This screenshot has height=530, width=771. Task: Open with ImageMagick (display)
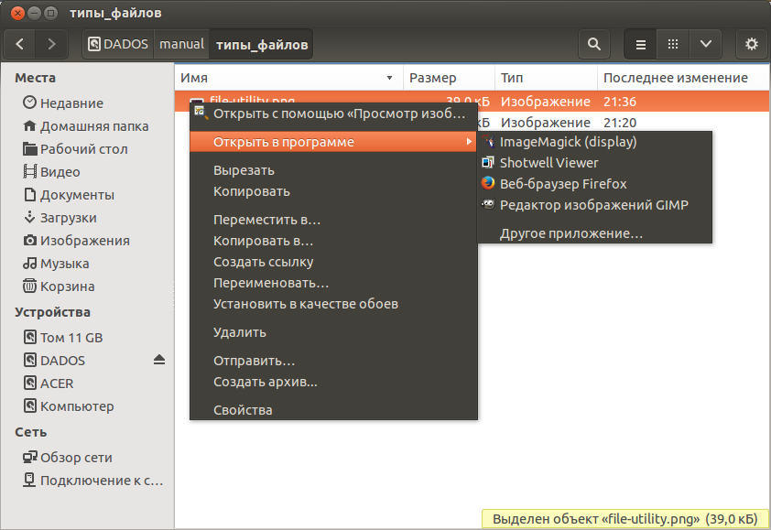(x=568, y=142)
